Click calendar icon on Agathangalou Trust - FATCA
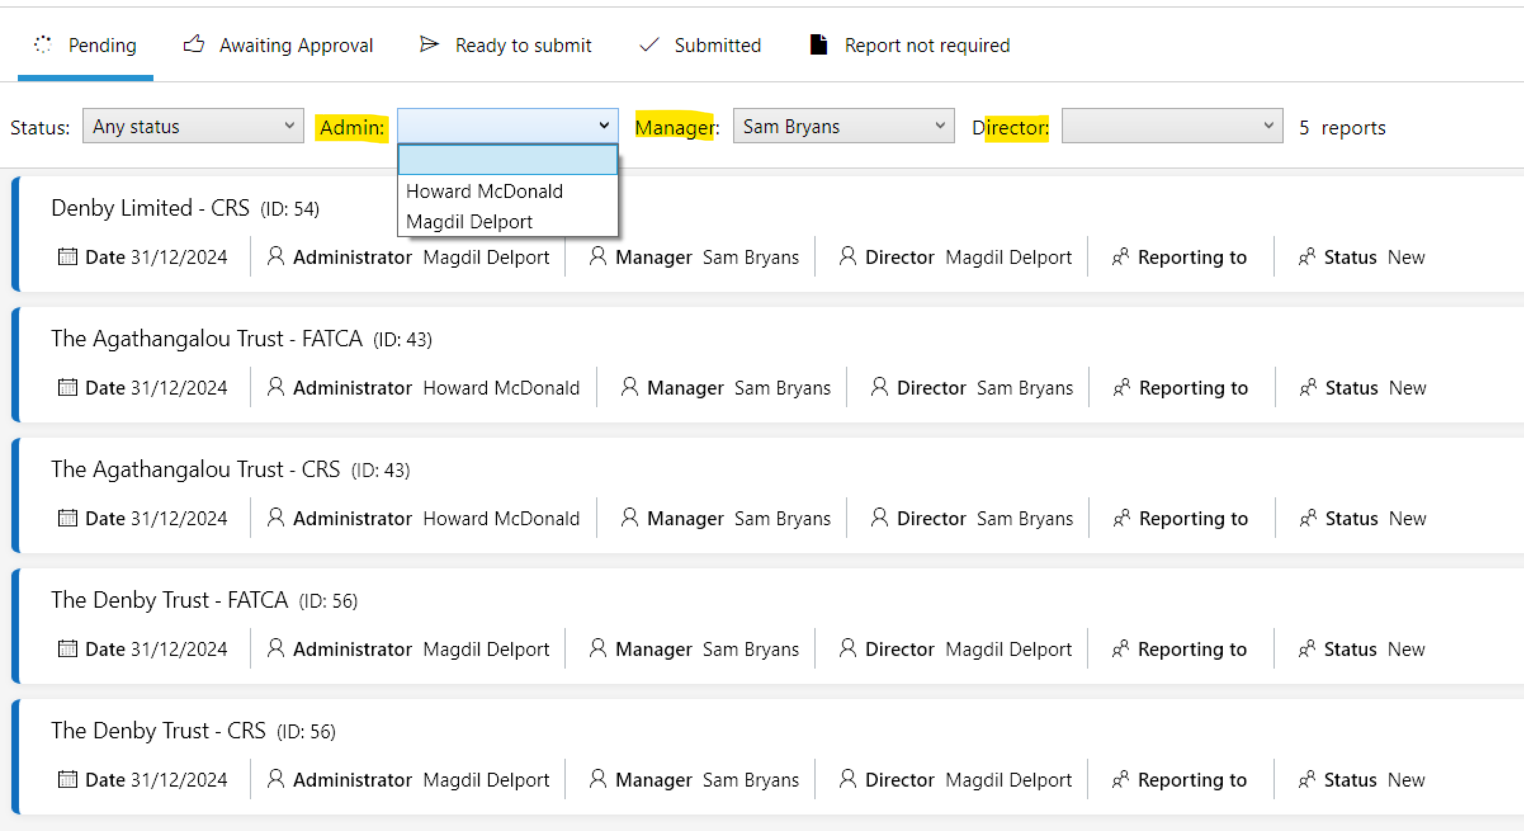Screen dimensions: 1524x831 coord(67,387)
